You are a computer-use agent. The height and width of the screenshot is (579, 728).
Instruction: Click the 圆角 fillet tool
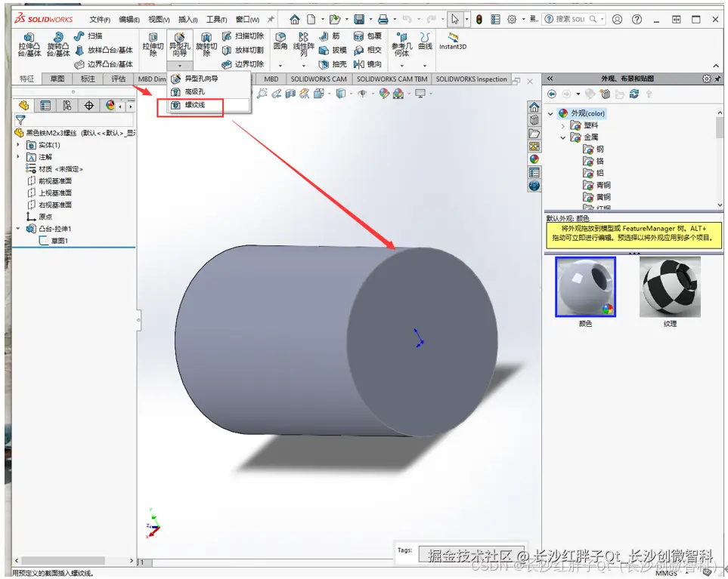tap(280, 41)
